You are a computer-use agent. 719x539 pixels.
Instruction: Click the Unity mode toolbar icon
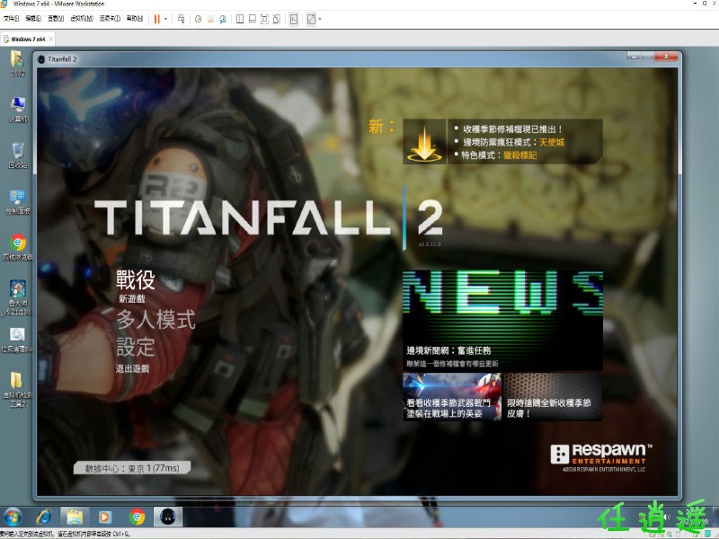(277, 19)
